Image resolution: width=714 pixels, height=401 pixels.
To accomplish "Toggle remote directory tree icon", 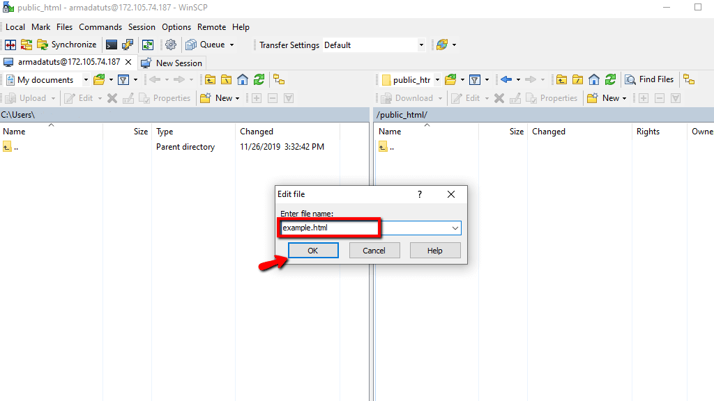I will pos(689,80).
